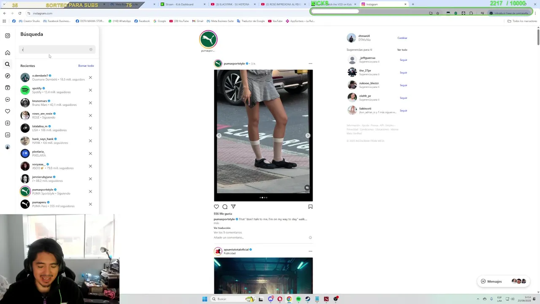Show hidden system tray icons chevron
The image size is (540, 304).
coord(478,299)
